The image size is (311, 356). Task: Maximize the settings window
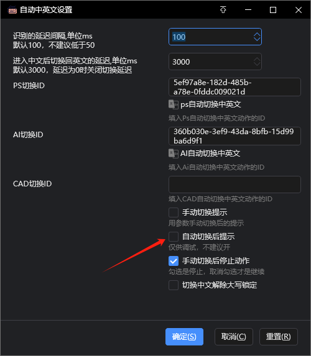[x=273, y=10]
